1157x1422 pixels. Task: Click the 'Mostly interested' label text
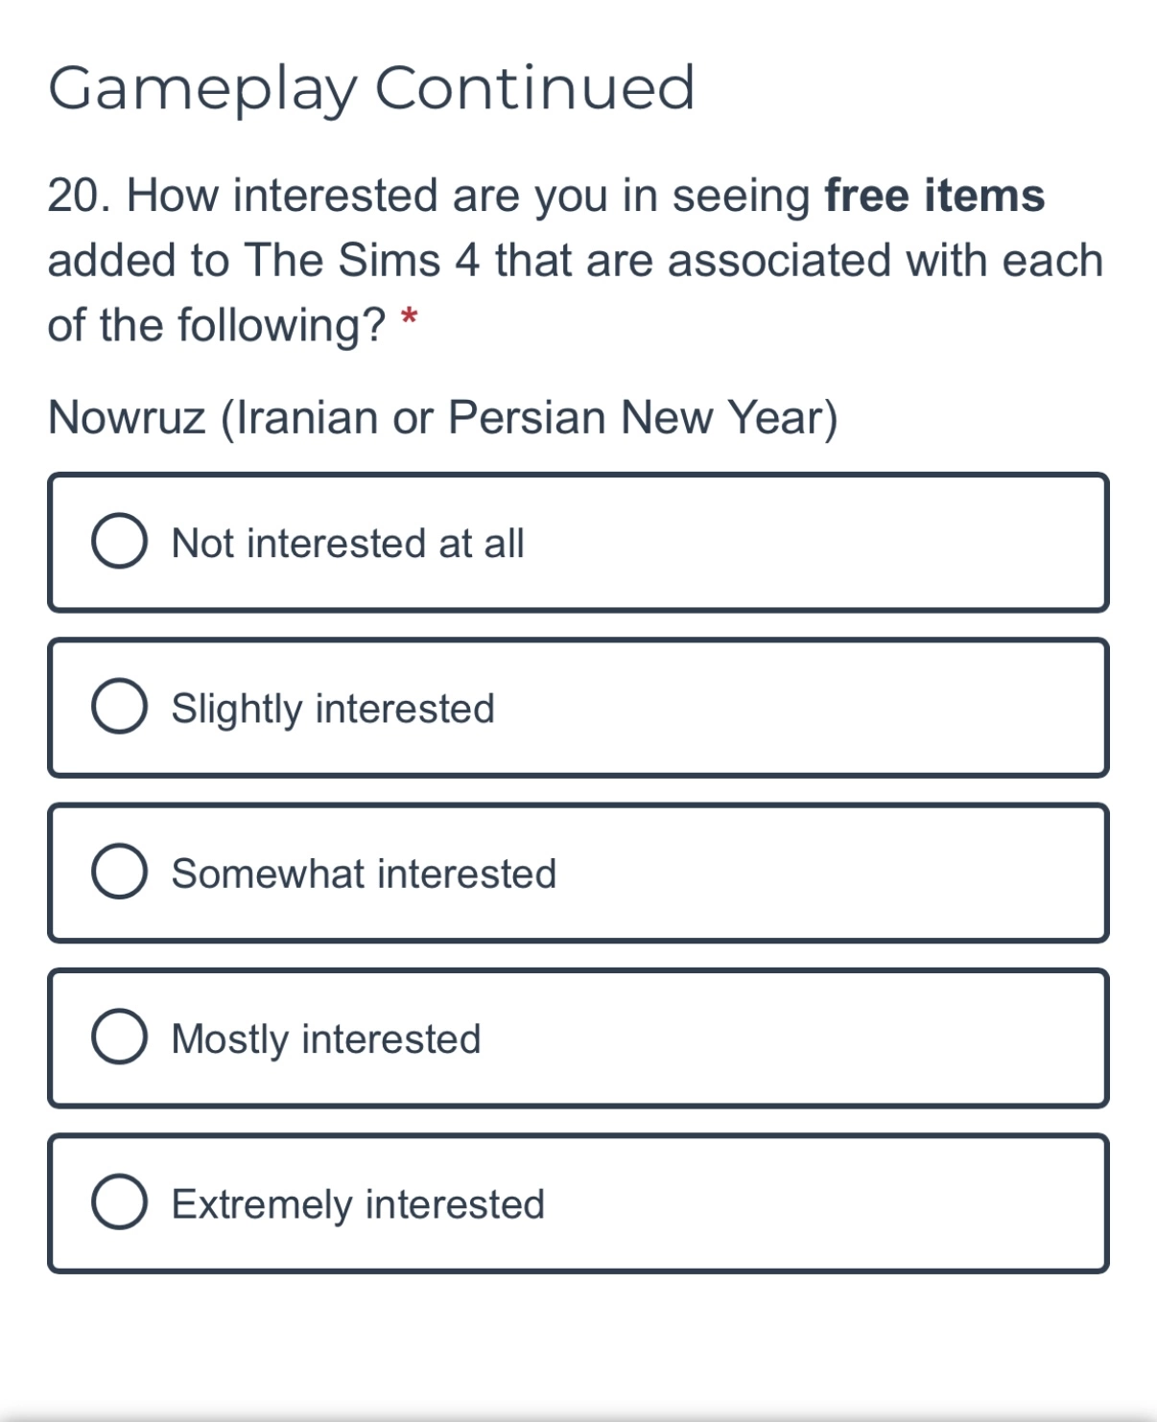pos(326,1039)
